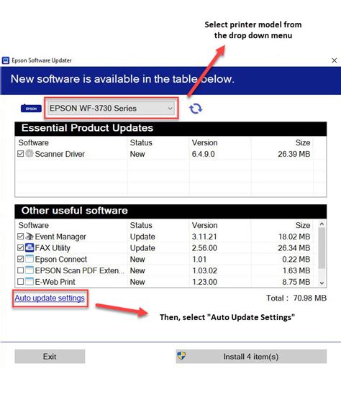Click Version column header in Essential Product Updates
Viewport: 341px width, 397px height.
pos(205,143)
